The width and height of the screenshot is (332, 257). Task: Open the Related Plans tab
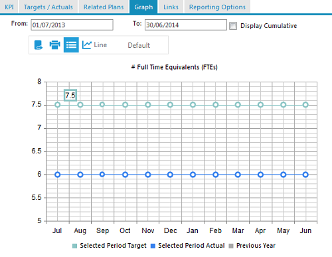[104, 7]
